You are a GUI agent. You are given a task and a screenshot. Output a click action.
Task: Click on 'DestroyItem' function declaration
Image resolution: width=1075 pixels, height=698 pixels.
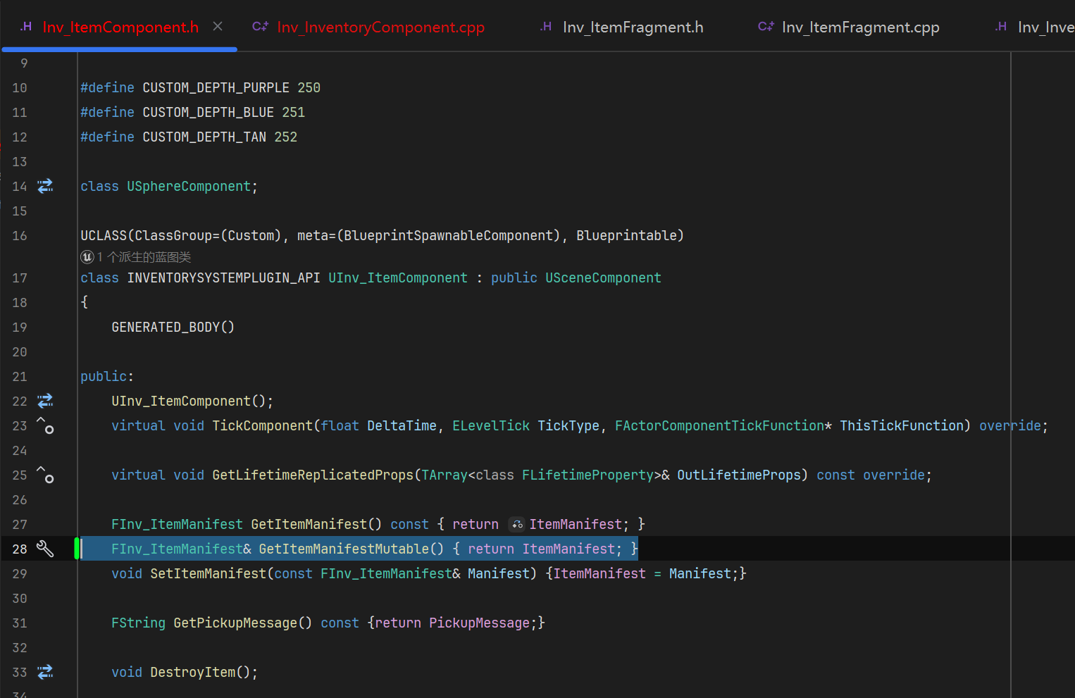tap(193, 672)
